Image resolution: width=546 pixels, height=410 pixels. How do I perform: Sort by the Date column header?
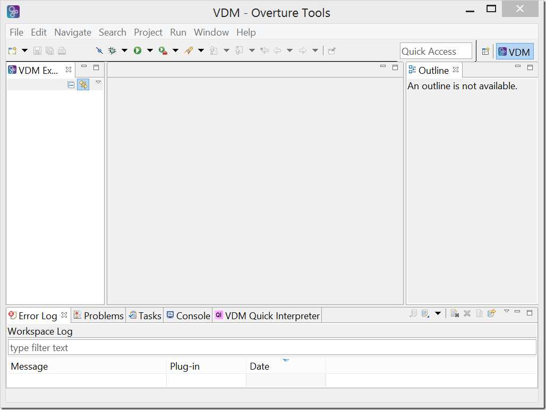286,366
